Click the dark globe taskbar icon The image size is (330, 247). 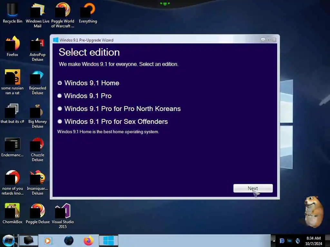[x=69, y=241]
